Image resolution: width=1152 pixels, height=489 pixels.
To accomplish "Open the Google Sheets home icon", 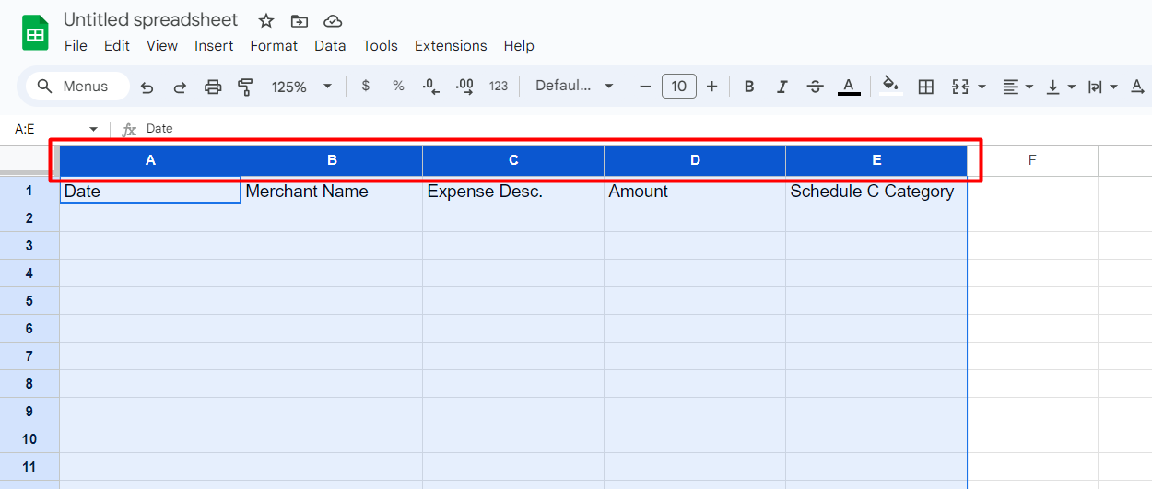I will (35, 33).
